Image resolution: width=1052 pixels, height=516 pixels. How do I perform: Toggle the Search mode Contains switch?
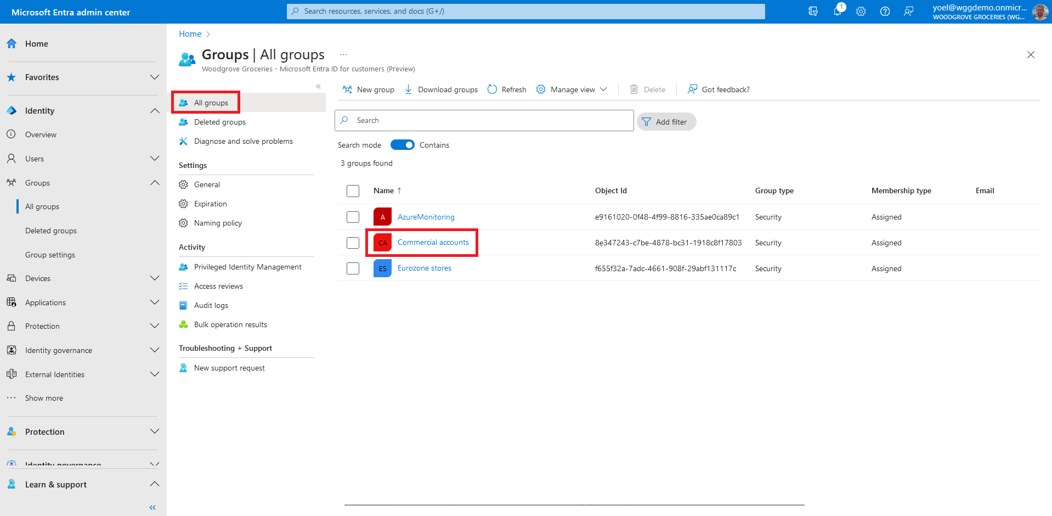[402, 145]
